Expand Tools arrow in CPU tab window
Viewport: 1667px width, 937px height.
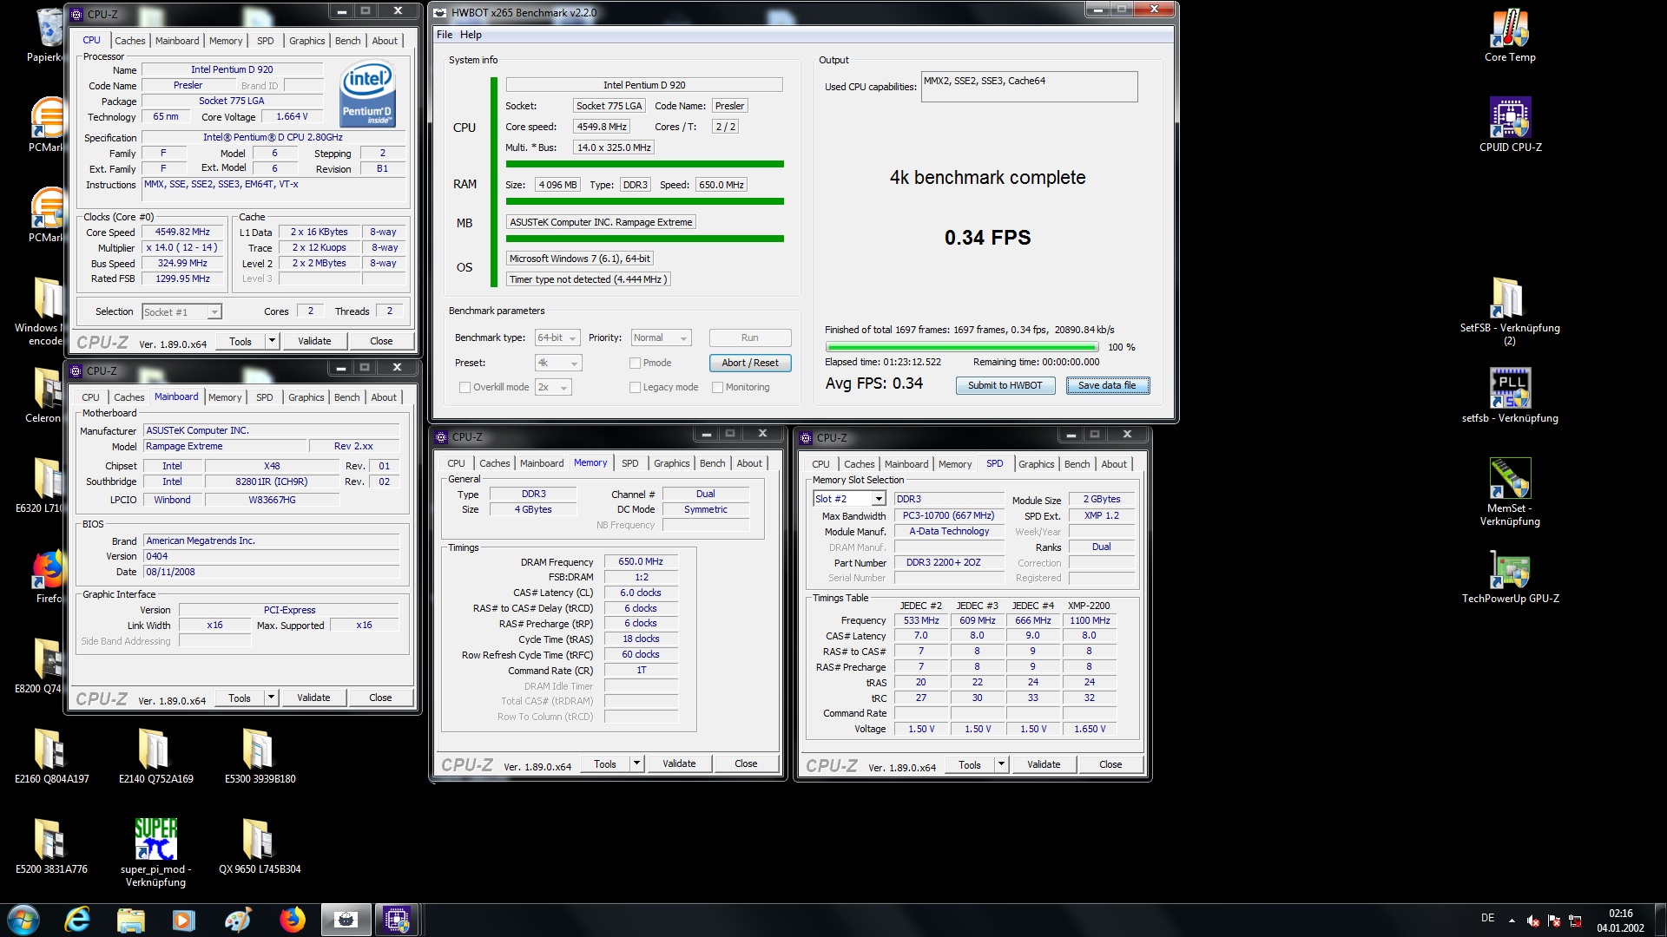pos(272,341)
